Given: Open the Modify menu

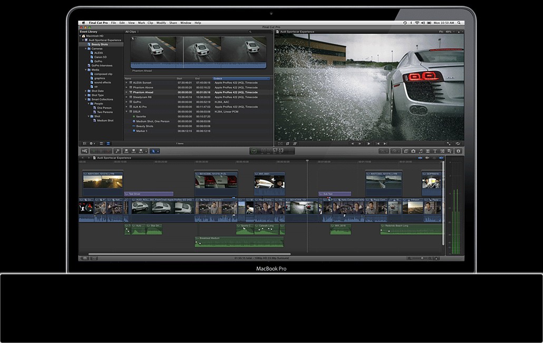Looking at the screenshot, I should [161, 23].
